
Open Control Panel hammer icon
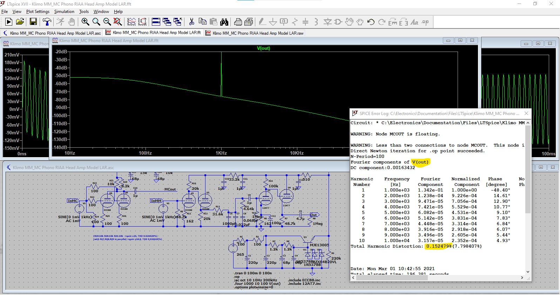click(x=47, y=22)
